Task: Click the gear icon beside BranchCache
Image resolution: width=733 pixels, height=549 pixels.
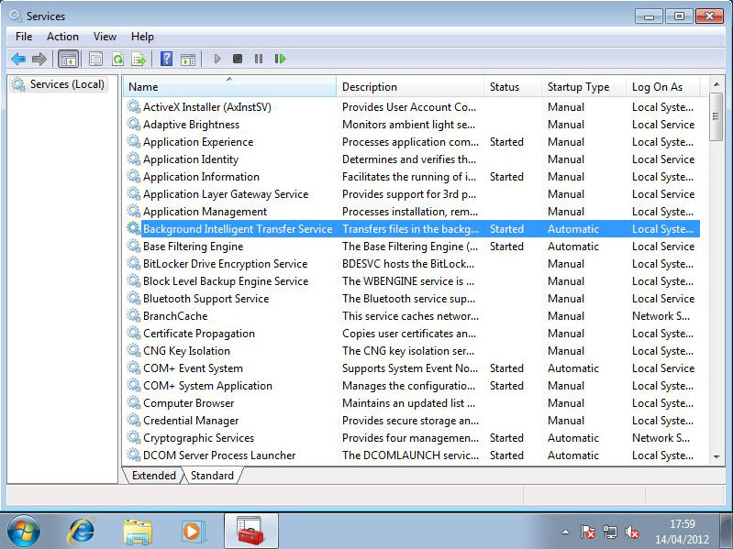Action: pos(134,315)
